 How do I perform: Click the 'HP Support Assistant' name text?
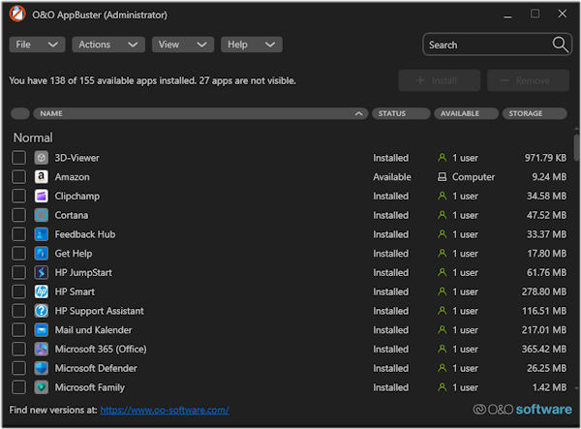100,311
